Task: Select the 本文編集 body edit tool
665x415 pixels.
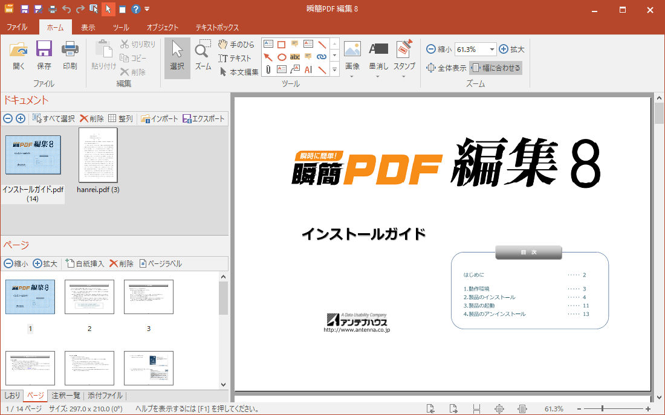Action: pyautogui.click(x=239, y=72)
